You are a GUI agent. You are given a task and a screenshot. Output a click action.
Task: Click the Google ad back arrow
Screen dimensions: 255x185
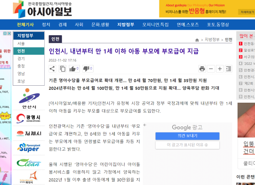(x=145, y=125)
